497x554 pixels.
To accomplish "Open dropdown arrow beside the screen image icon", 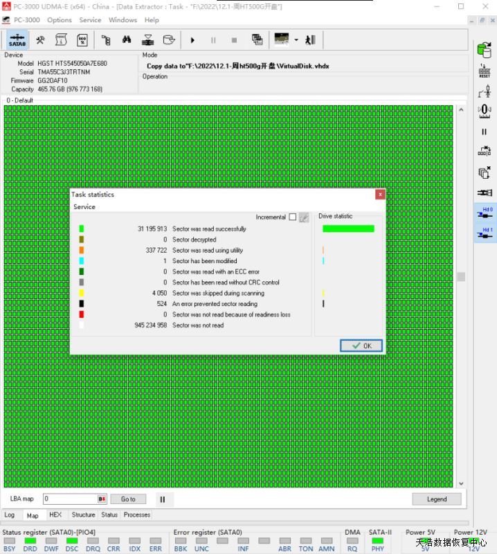I will [296, 39].
